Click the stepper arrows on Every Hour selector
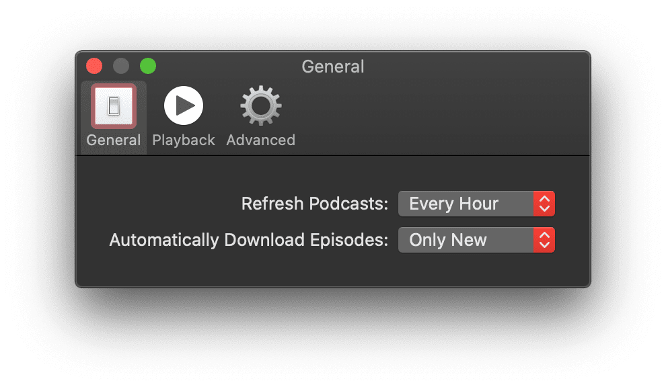 [x=546, y=204]
